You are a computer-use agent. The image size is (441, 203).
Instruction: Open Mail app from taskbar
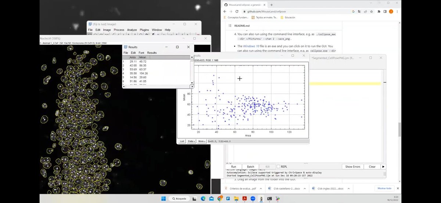[x=211, y=199]
